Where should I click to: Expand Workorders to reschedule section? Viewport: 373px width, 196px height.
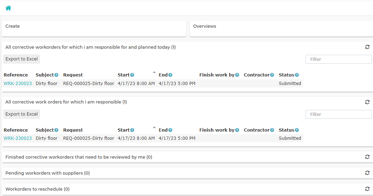tap(37, 189)
